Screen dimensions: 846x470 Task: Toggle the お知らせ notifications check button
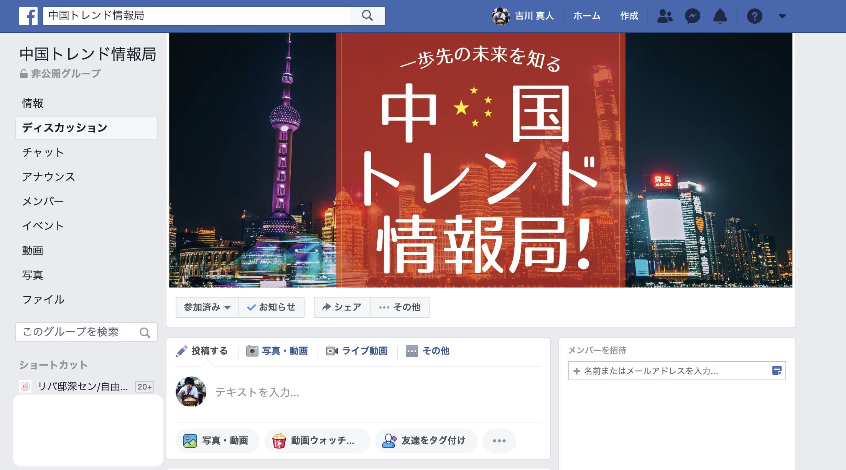[x=272, y=307]
